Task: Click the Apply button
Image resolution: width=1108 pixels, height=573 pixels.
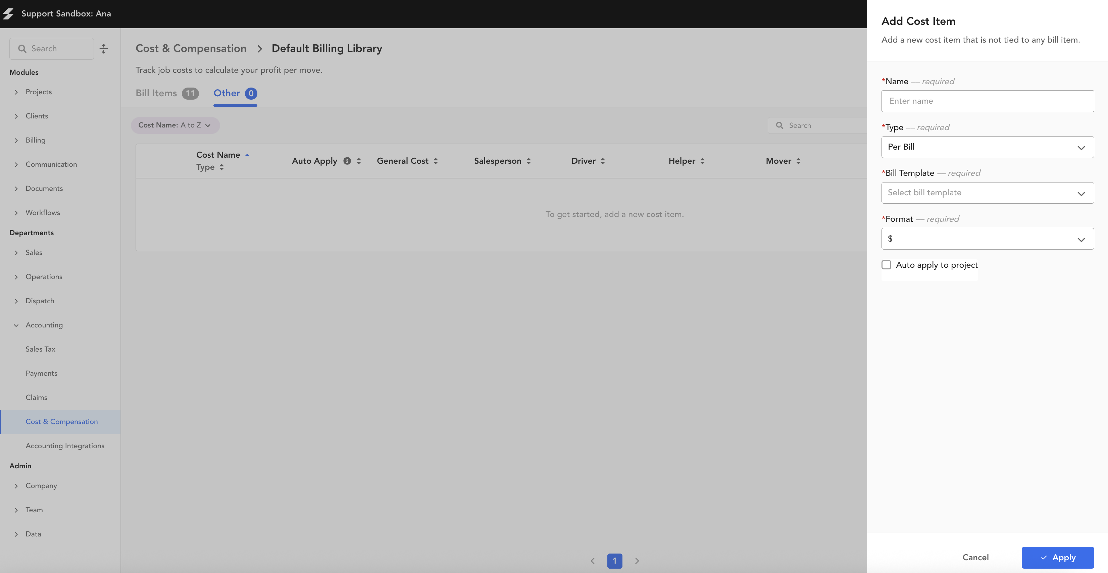Action: click(x=1057, y=558)
